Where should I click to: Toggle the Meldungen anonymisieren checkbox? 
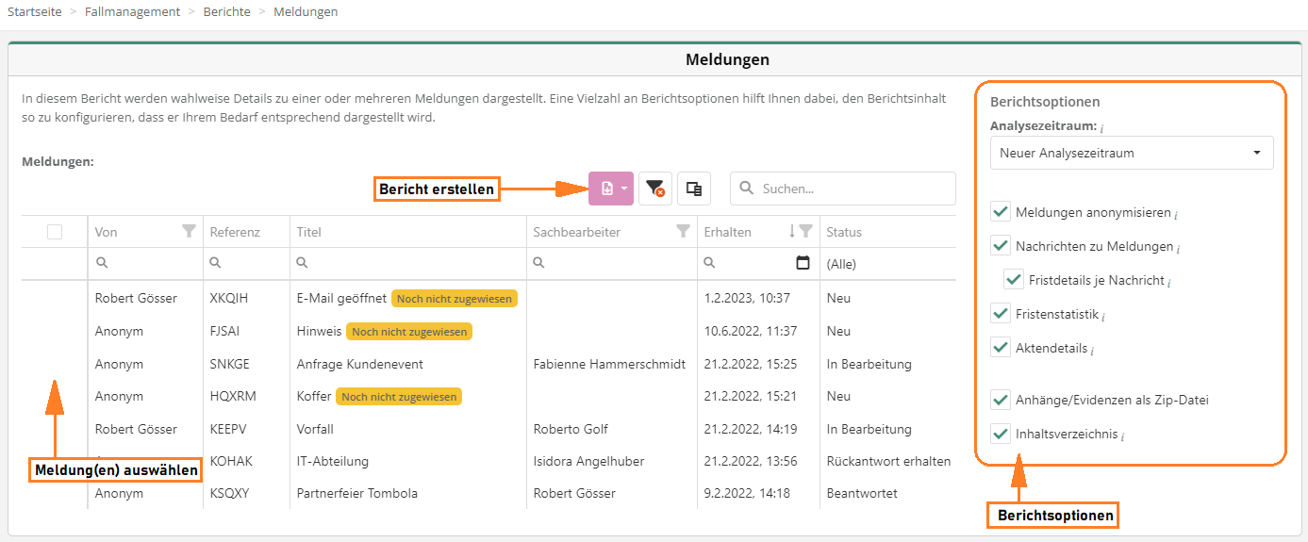(1001, 213)
